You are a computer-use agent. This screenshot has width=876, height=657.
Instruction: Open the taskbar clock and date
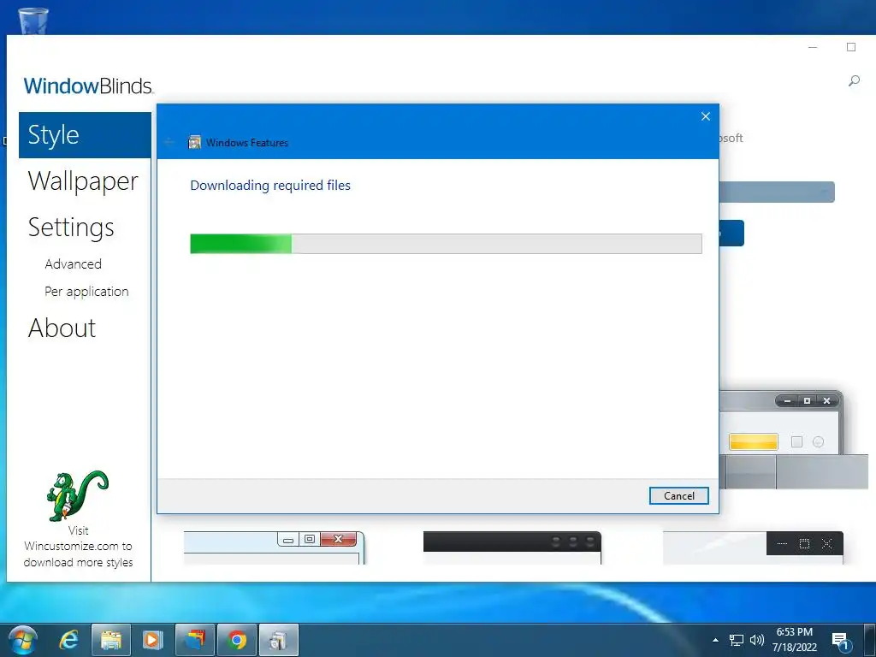click(x=795, y=640)
